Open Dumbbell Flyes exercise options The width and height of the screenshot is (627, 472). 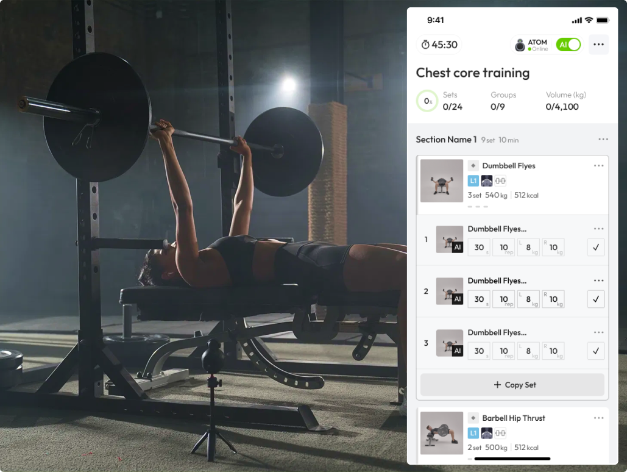[x=598, y=166]
